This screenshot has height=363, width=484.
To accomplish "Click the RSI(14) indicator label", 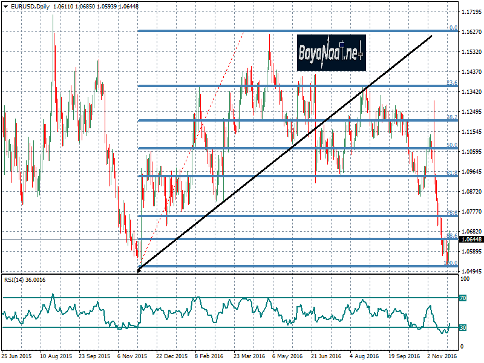I will [23, 280].
